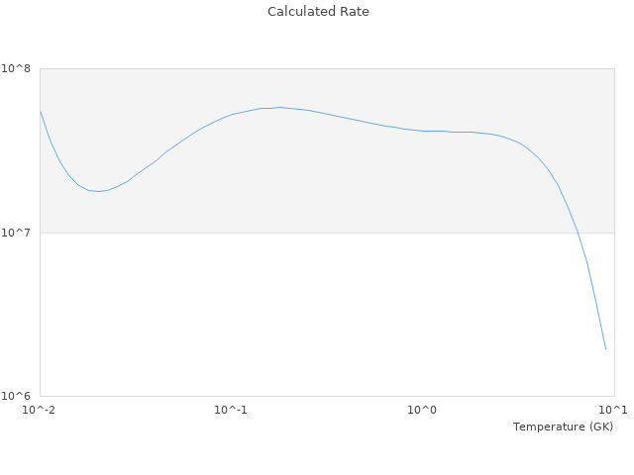Click the 10^8 y-axis label
The height and width of the screenshot is (475, 634).
pyautogui.click(x=21, y=68)
